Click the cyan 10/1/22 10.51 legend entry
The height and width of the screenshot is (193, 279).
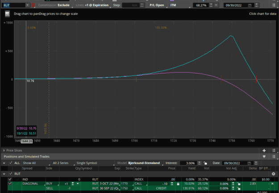[x=26, y=133]
